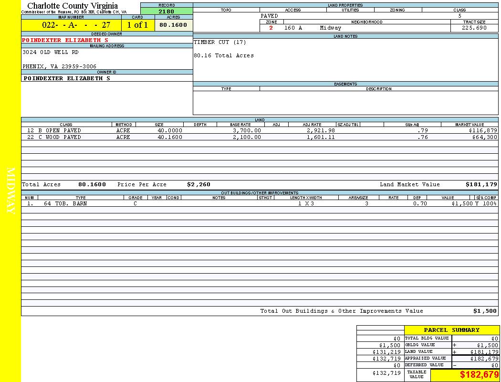Select the TIMBER CUT (17) land note
The width and height of the screenshot is (501, 382).
pyautogui.click(x=220, y=42)
